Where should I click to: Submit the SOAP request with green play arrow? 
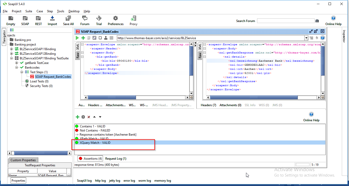[x=77, y=38]
